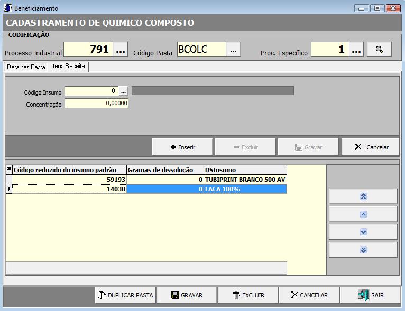Open Código Insumo lookup ellipsis button
The image size is (405, 311).
tap(124, 91)
